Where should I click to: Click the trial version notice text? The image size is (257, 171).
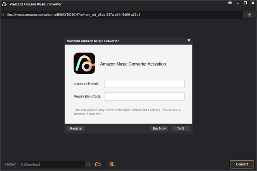(127, 112)
